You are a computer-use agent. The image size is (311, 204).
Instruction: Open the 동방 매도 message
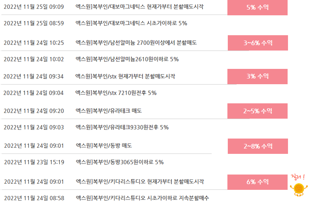(104, 145)
